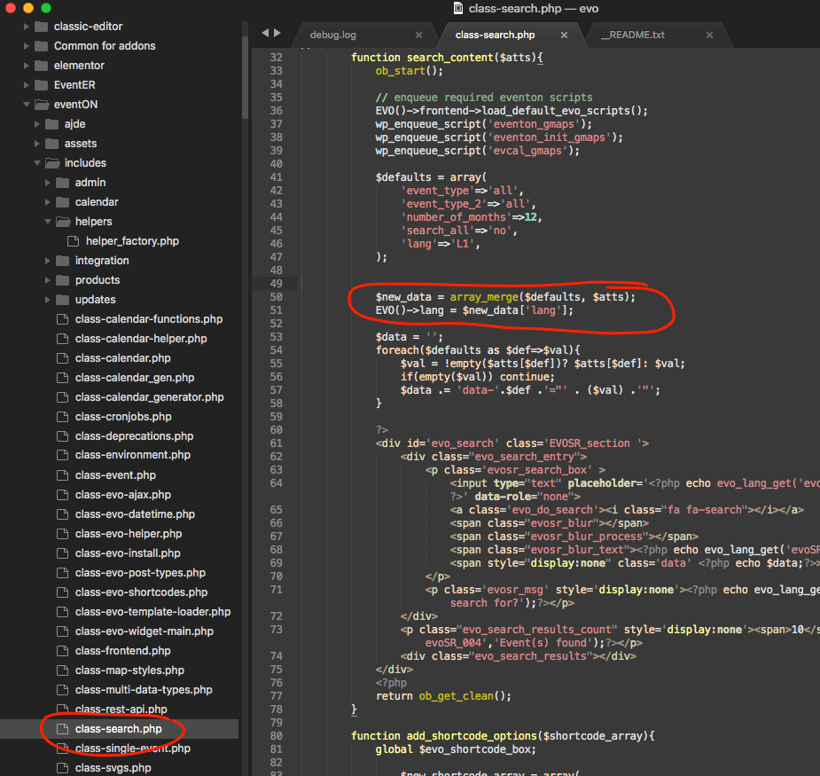Close the debug.log tab
This screenshot has width=820, height=776.
418,35
